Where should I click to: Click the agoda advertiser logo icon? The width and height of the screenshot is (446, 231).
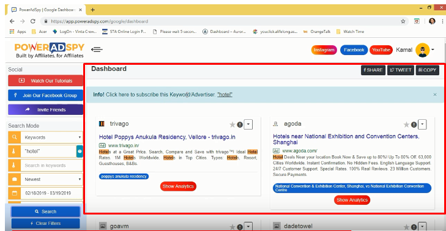point(276,123)
